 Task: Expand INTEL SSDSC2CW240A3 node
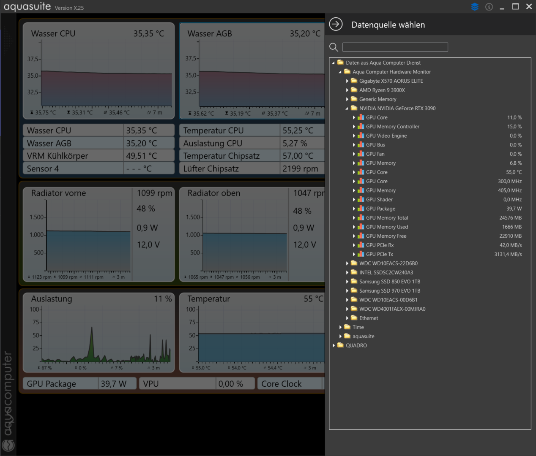pyautogui.click(x=347, y=272)
